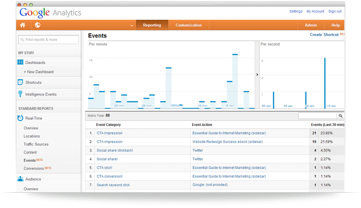Open Essential Guide action in row 5
The image size is (361, 208).
coord(229,168)
